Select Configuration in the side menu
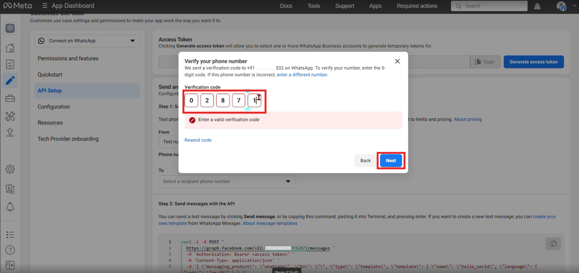 coord(54,107)
